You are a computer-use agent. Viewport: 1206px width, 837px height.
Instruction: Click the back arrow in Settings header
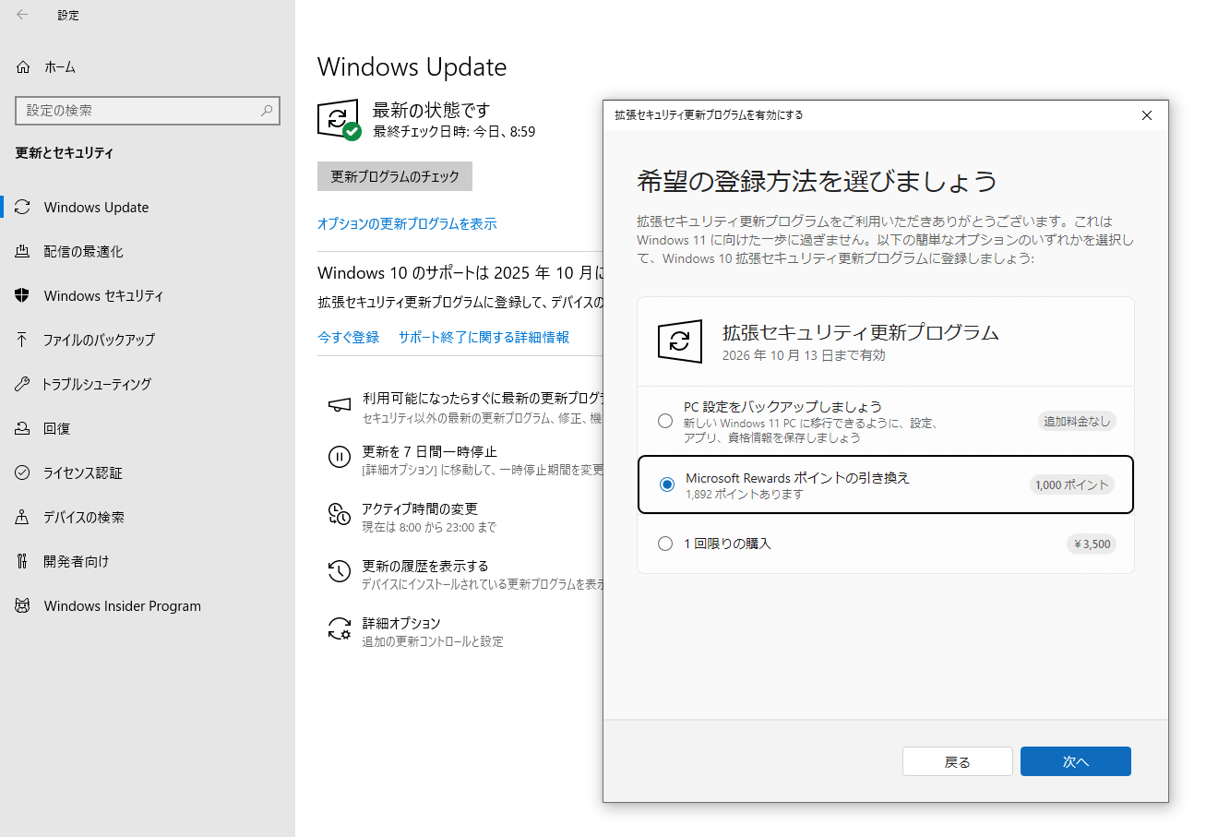22,15
